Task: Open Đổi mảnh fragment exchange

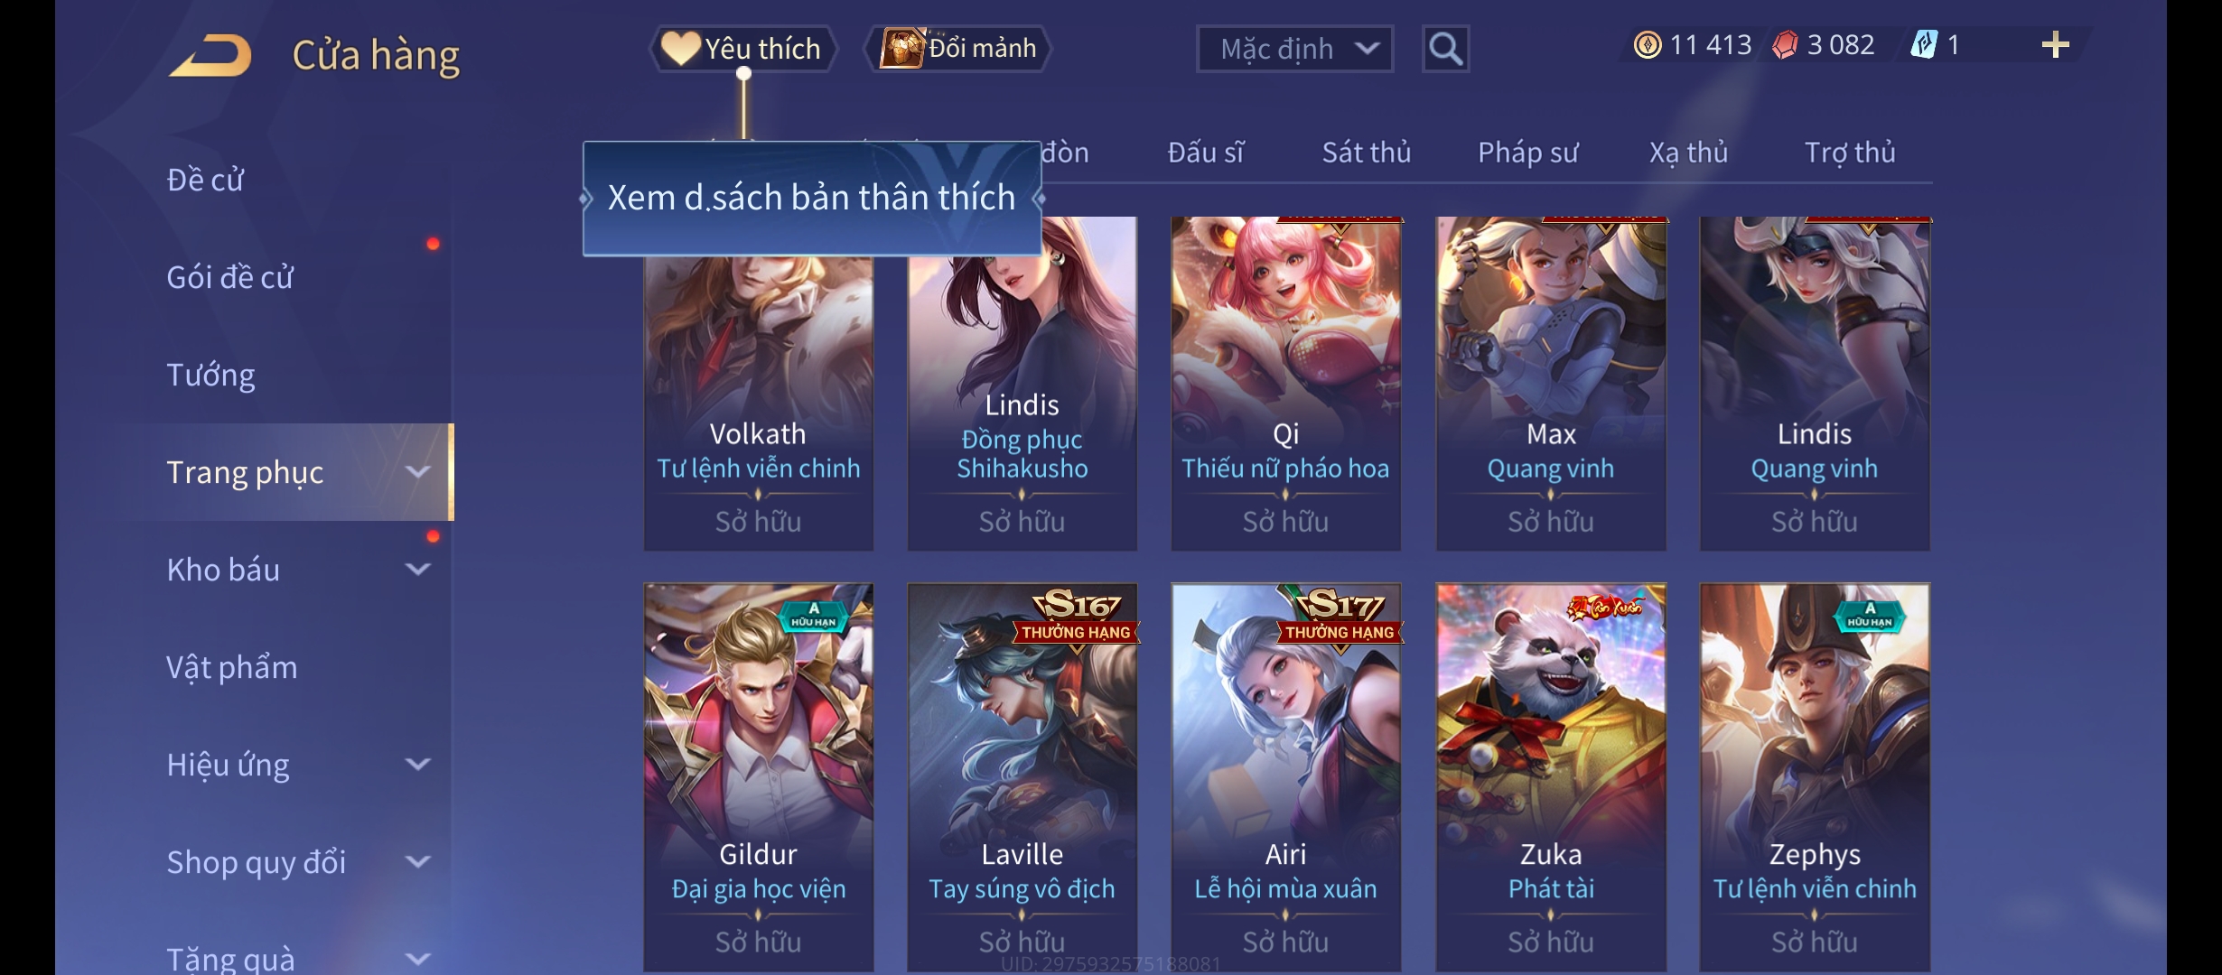Action: pos(958,48)
